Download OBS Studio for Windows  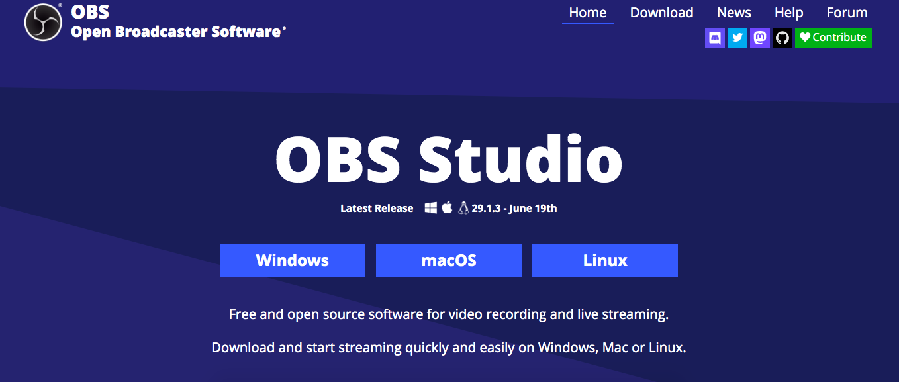(x=293, y=260)
